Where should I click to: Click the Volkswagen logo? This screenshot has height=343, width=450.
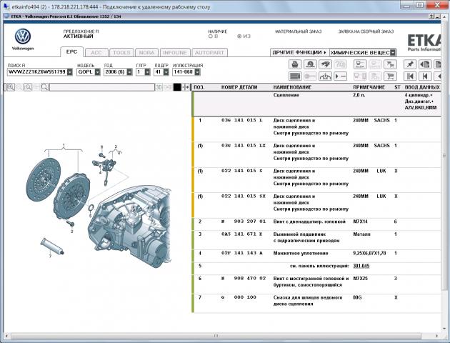[23, 36]
